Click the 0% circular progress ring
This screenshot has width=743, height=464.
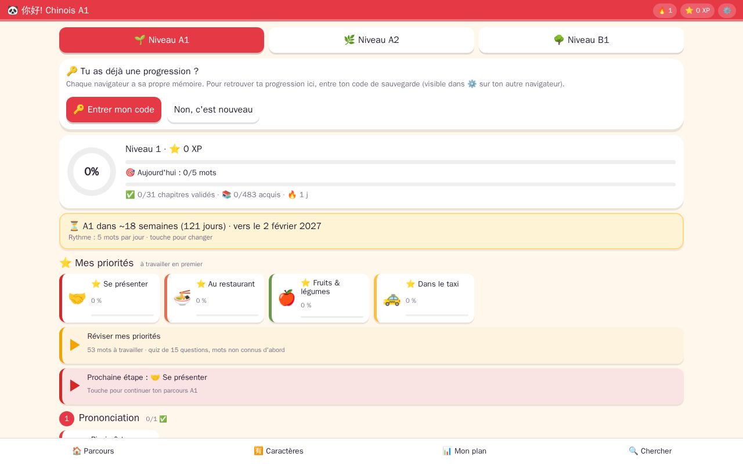[x=92, y=172]
